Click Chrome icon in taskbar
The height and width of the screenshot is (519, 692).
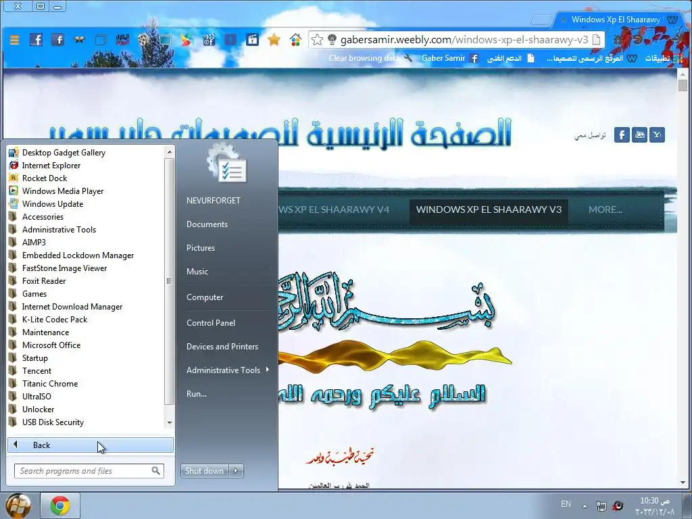(x=60, y=505)
